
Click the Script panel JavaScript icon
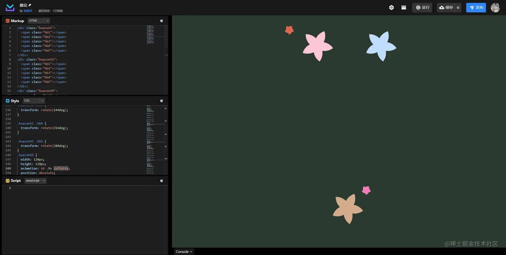pyautogui.click(x=7, y=181)
